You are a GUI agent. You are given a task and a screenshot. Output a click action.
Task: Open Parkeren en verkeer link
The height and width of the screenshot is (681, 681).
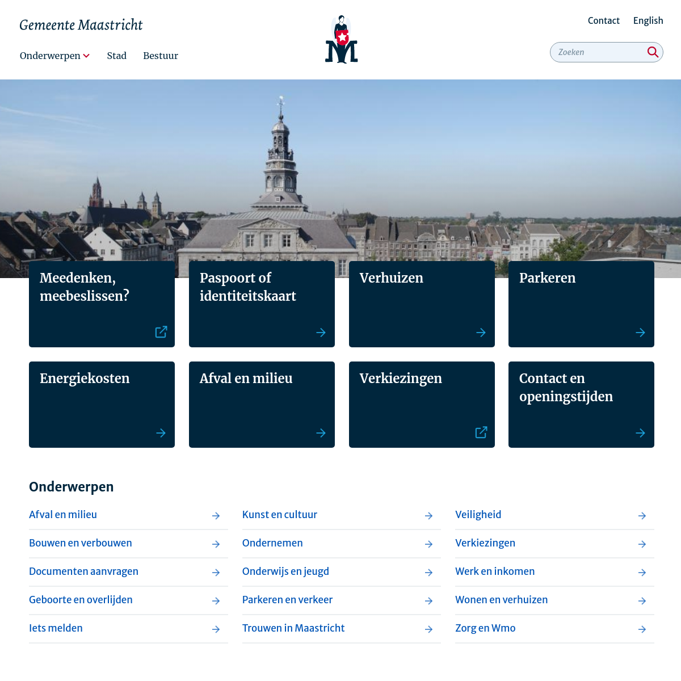click(x=287, y=600)
